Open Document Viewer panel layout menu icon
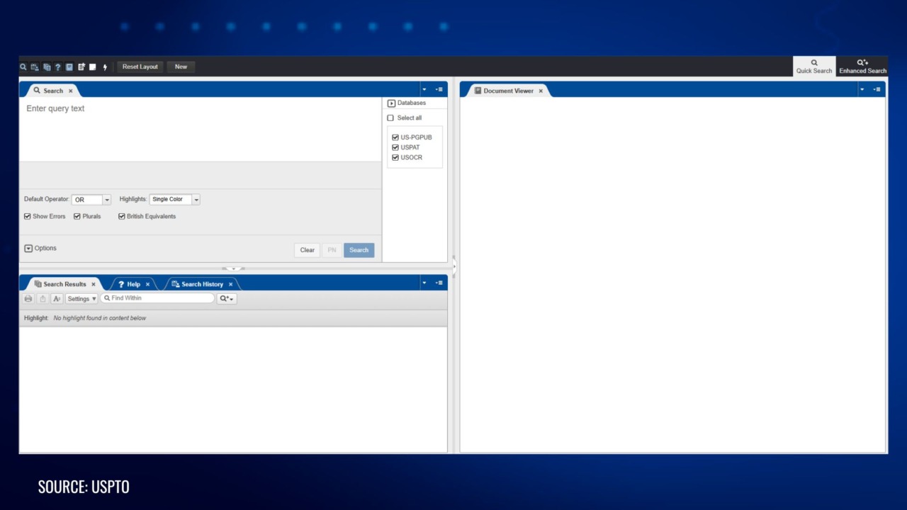 (x=877, y=89)
